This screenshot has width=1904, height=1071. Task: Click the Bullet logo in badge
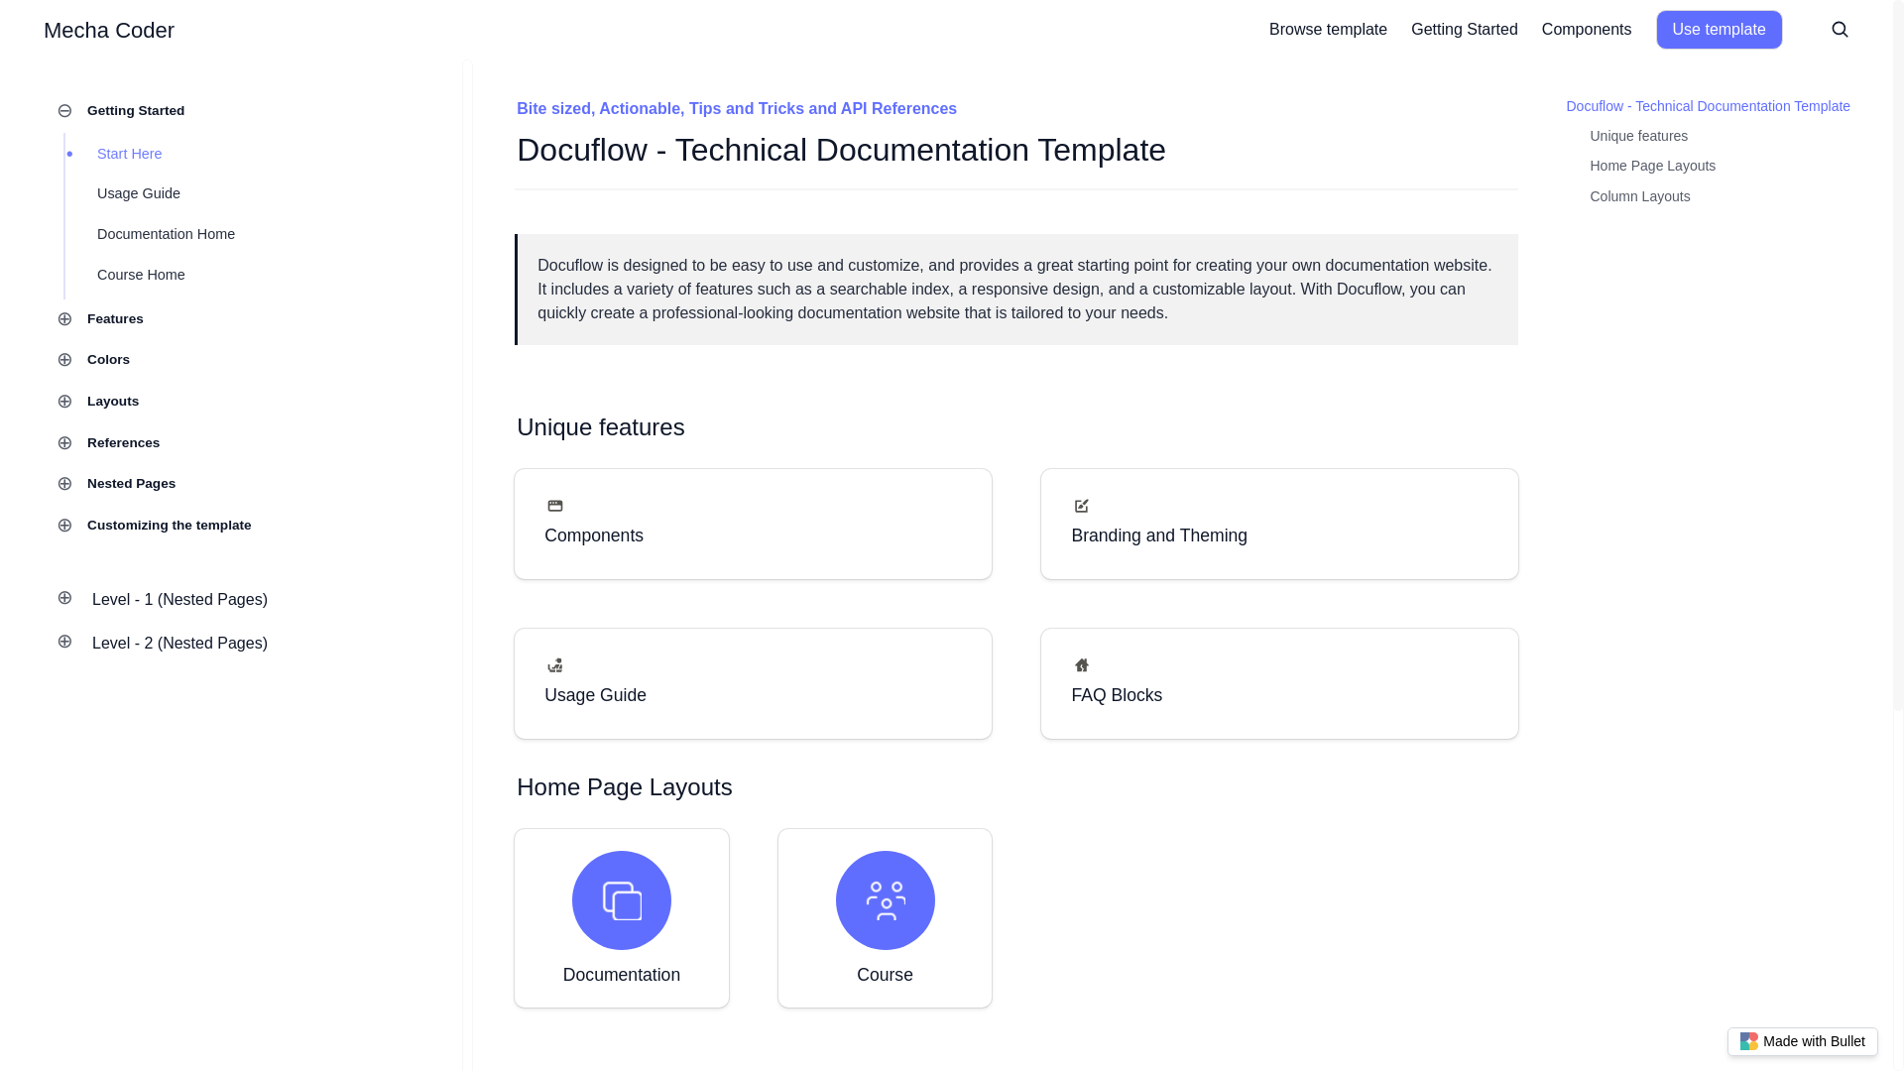click(1749, 1041)
